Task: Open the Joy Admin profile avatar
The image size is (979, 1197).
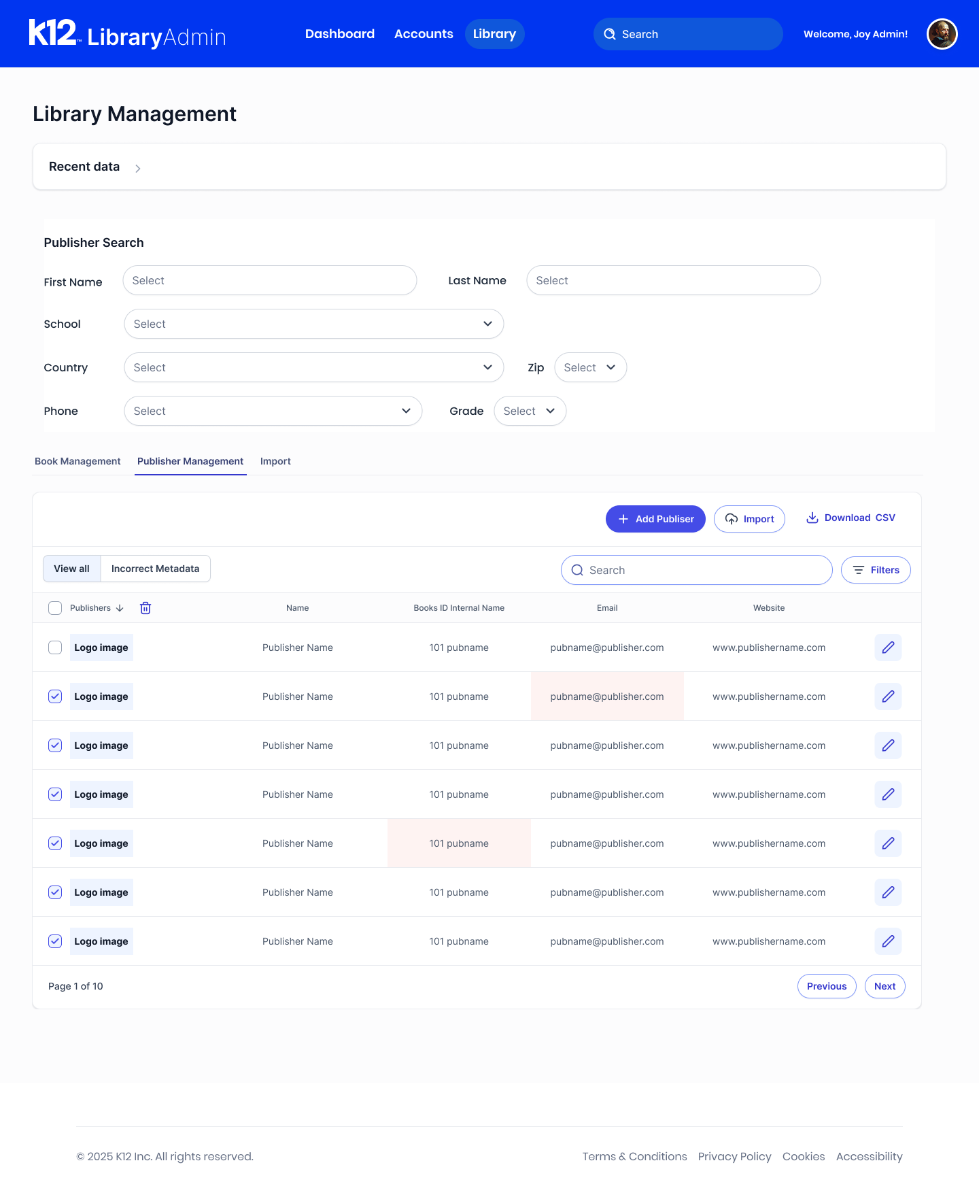Action: point(942,34)
